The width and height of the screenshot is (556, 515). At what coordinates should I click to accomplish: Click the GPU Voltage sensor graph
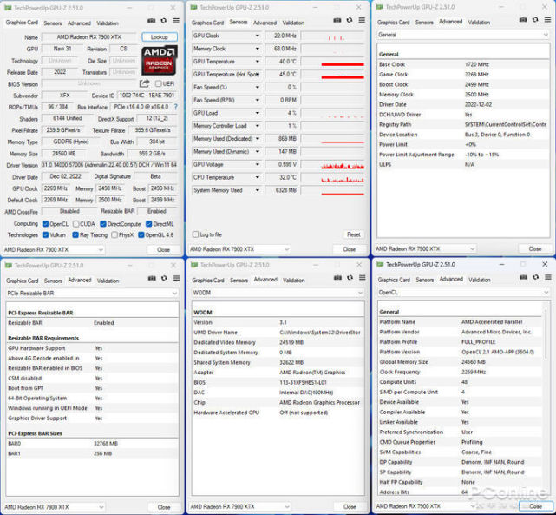coord(342,164)
